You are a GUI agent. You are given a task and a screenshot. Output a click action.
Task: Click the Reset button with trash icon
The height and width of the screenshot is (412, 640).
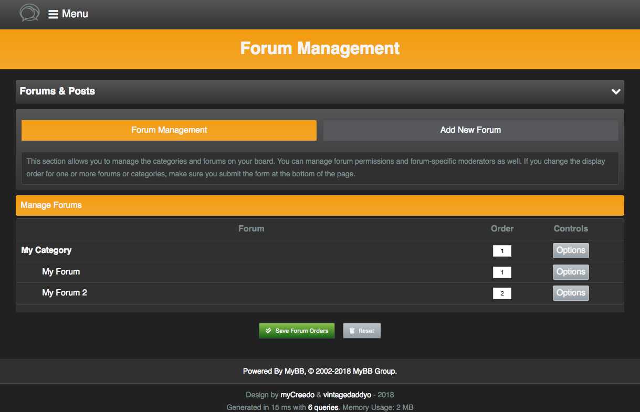coord(362,331)
